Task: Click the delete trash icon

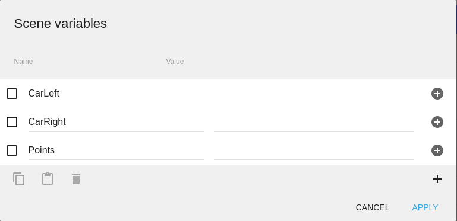Action: [x=76, y=179]
